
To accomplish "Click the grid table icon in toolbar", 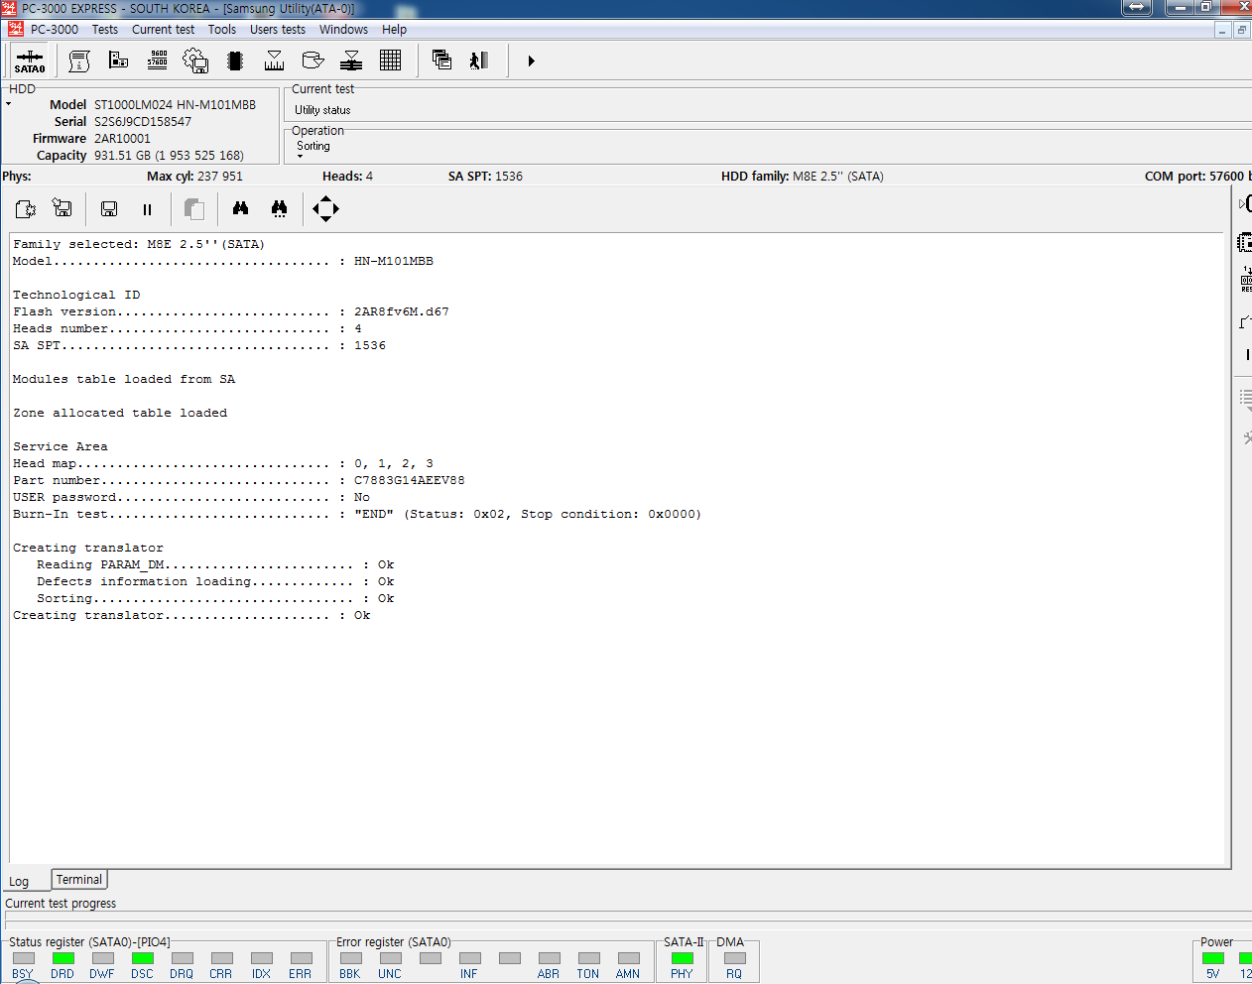I will pyautogui.click(x=390, y=61).
